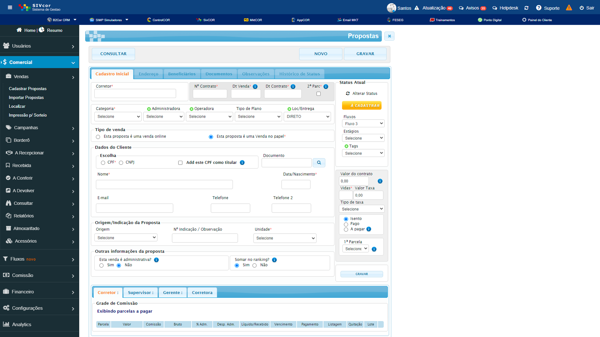
Task: Click the green plus icon beside Tags
Action: point(346,146)
